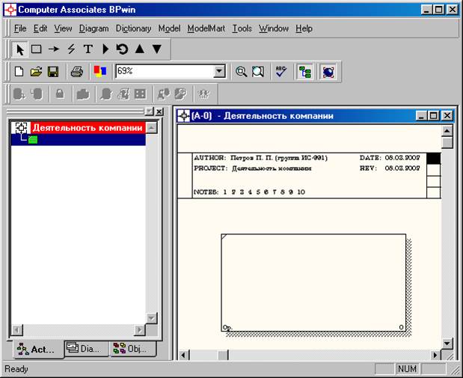This screenshot has height=378, width=463.
Task: Click the NUM status bar indicator
Action: click(x=407, y=369)
